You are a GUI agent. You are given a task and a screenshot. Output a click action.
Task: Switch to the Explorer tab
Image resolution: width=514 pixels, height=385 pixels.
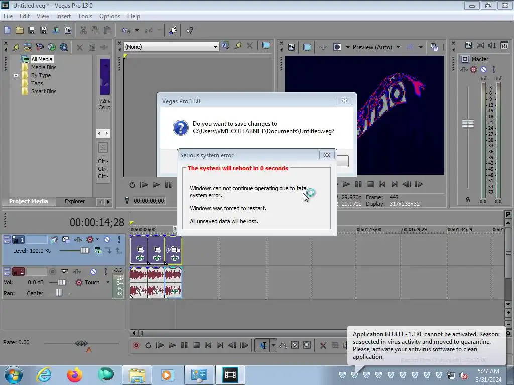coord(74,201)
